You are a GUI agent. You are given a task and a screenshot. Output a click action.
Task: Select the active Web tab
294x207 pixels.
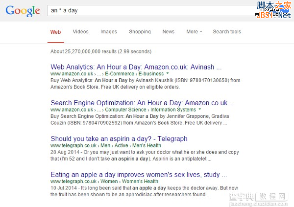(x=55, y=32)
